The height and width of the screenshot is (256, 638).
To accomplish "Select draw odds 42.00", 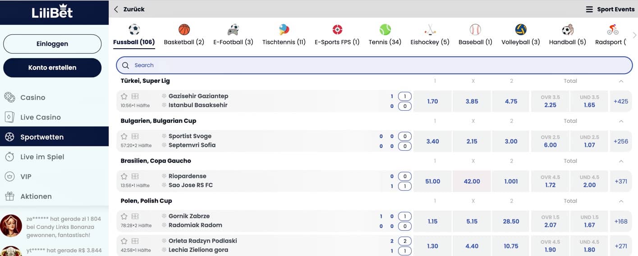I will 472,181.
